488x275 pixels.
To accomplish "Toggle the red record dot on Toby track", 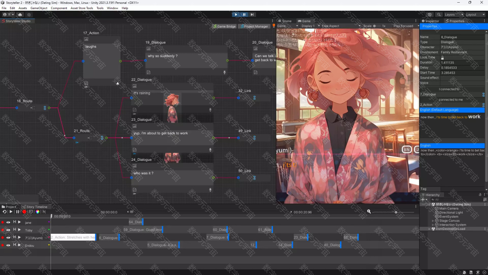I will [3, 230].
